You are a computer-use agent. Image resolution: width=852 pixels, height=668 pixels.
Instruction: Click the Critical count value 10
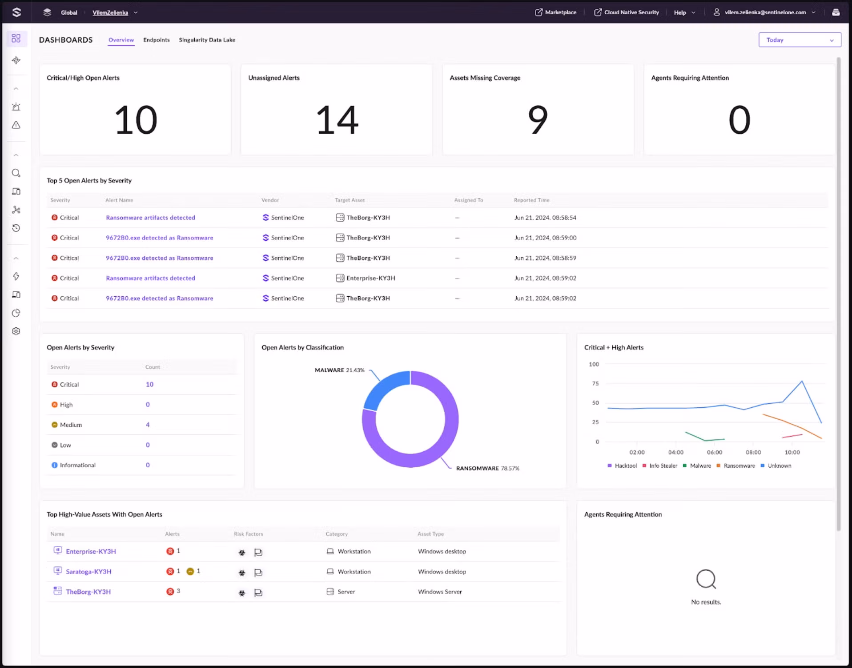(x=149, y=385)
